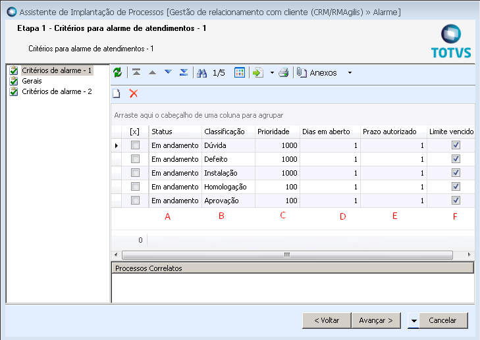The width and height of the screenshot is (480, 340).
Task: Tick the selection checkbox for Defeito row
Action: (x=135, y=158)
